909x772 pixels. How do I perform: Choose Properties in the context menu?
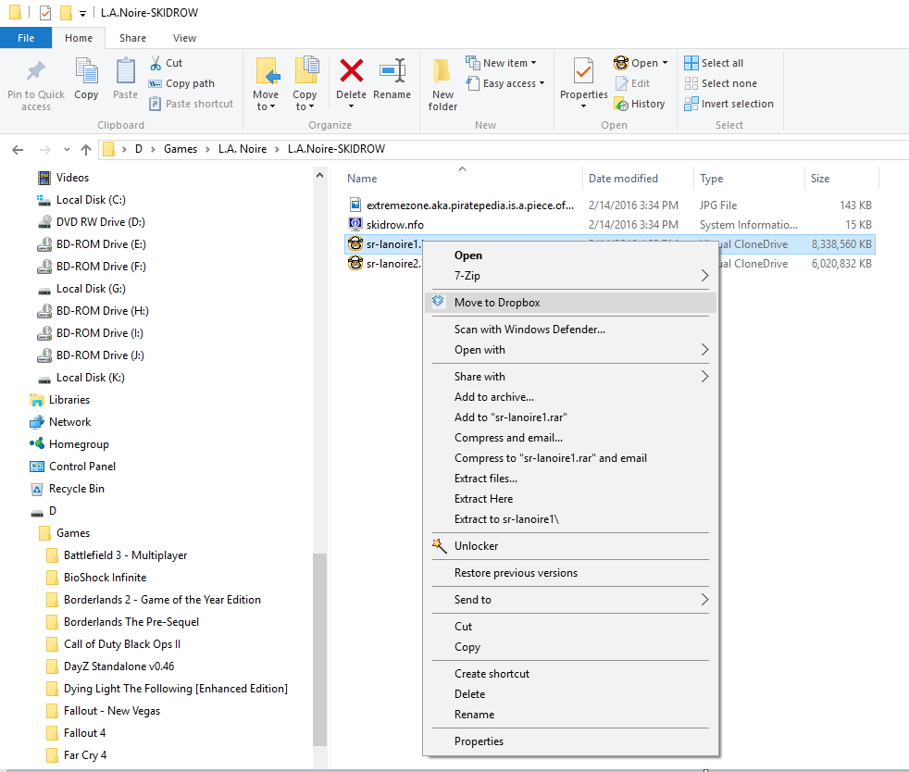570,741
